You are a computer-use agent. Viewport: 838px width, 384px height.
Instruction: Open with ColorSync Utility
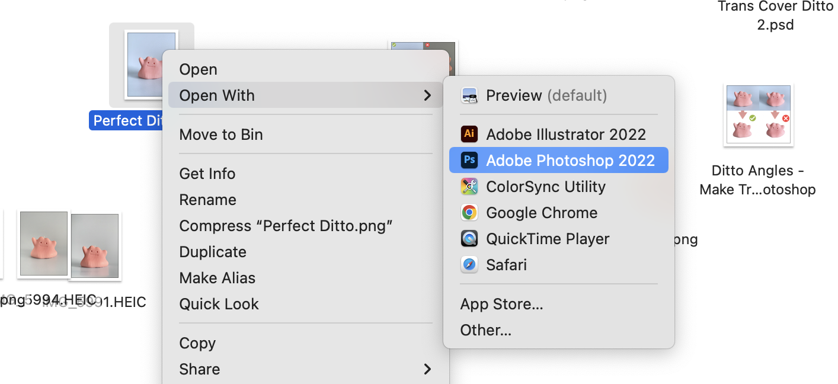pos(559,187)
